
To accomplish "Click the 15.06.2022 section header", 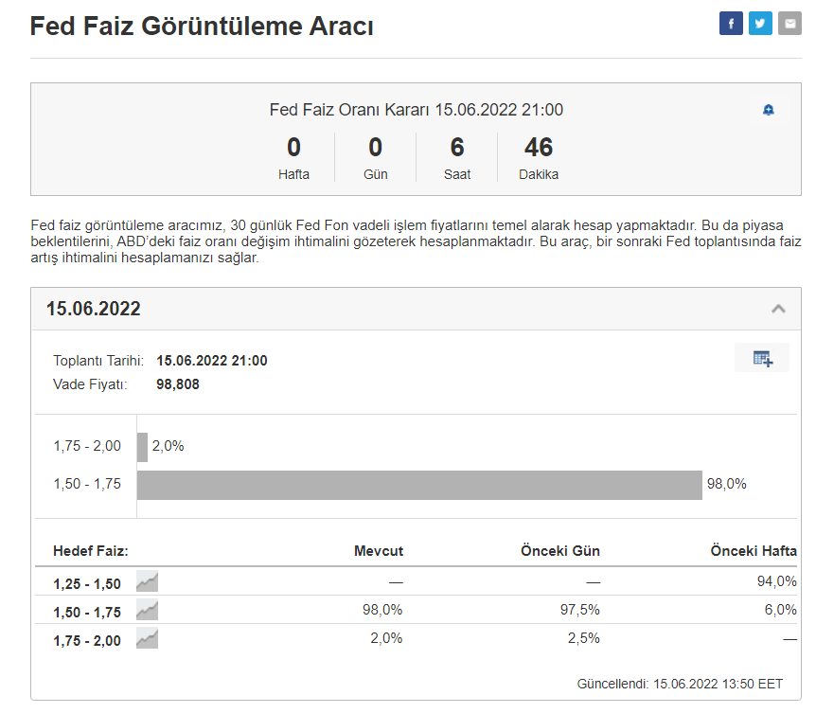I will click(94, 309).
